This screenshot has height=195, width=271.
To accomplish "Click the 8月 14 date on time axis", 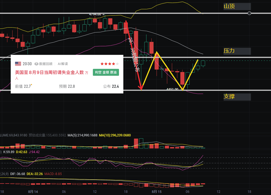I will [33, 192].
